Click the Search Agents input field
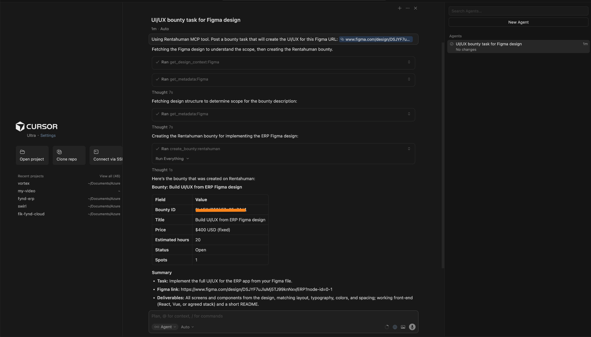Screen dimensions: 591x337 (x=518, y=11)
